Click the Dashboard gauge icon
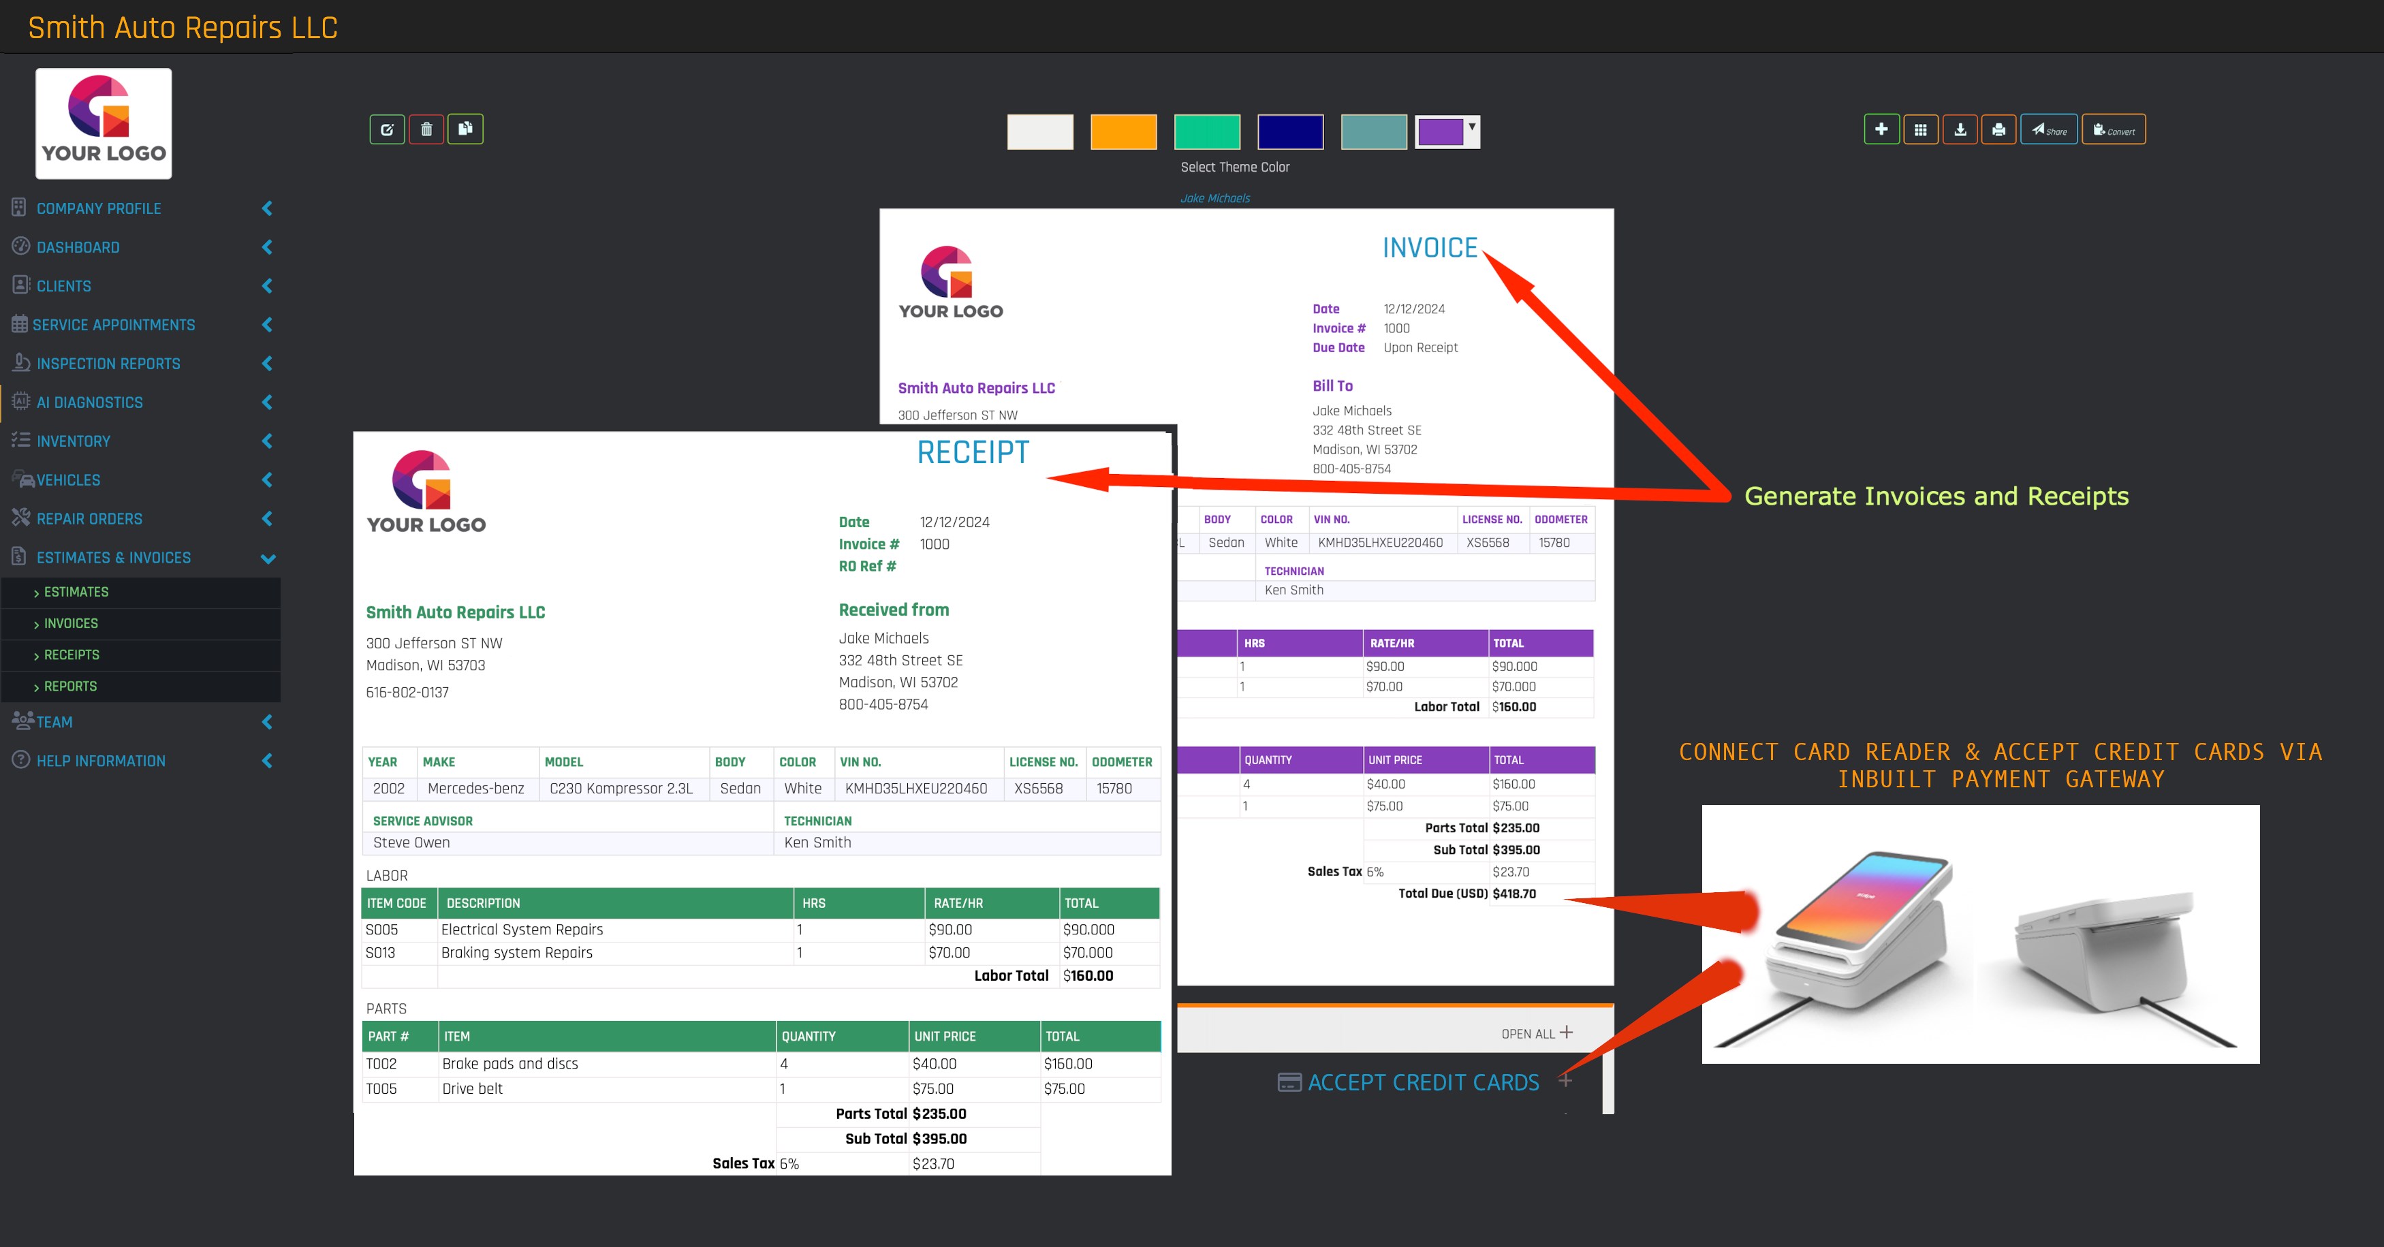Viewport: 2384px width, 1247px height. point(20,246)
